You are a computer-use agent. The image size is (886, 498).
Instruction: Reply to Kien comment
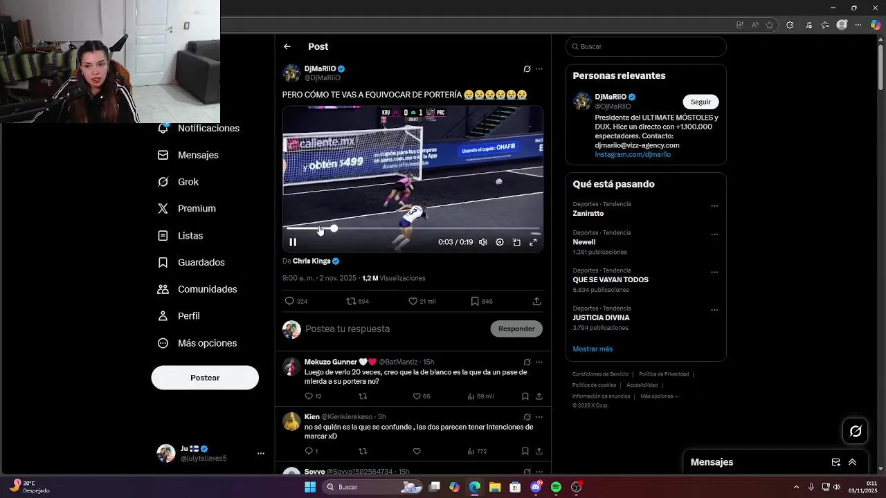click(x=309, y=451)
